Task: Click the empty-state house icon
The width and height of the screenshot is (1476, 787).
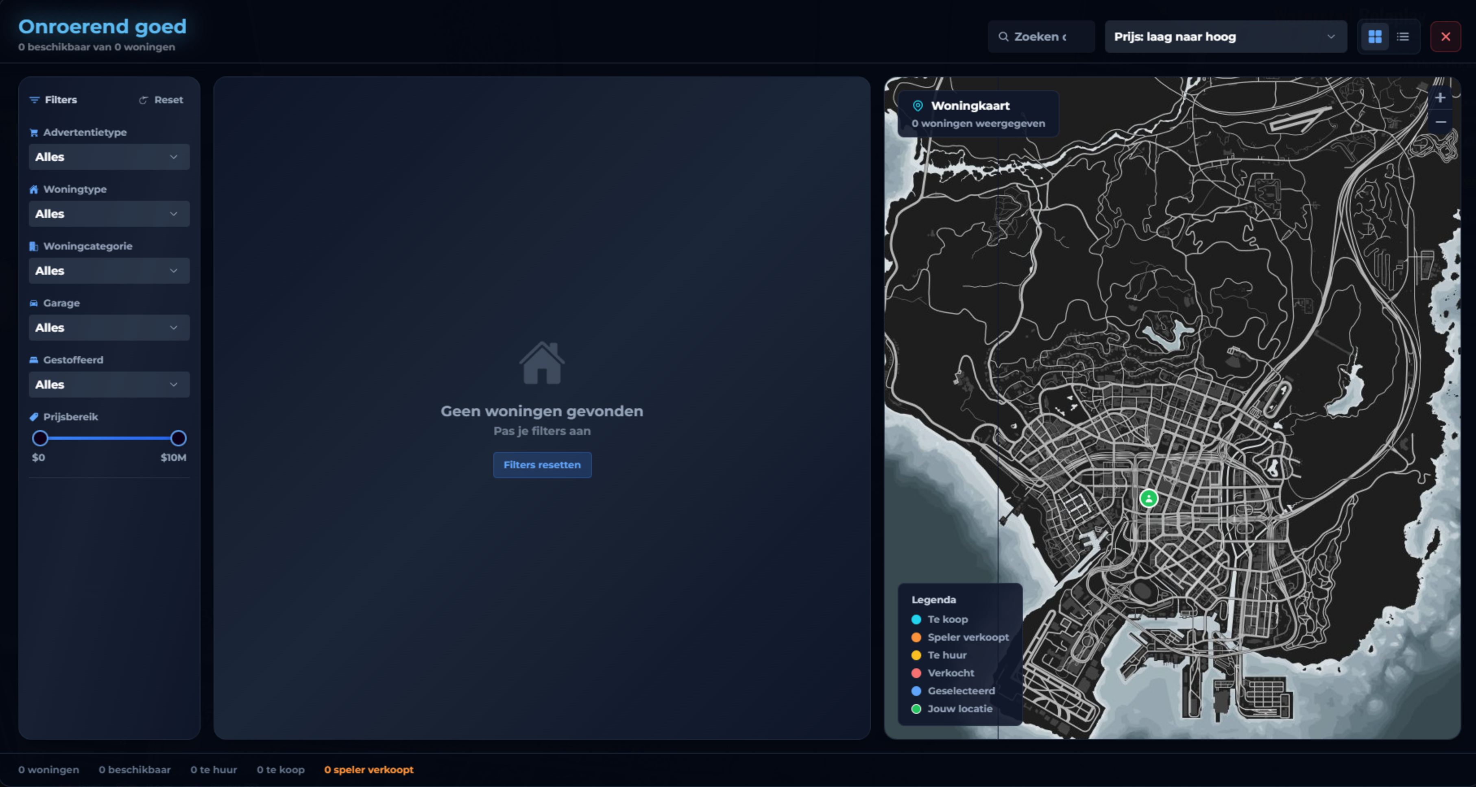Action: [541, 363]
